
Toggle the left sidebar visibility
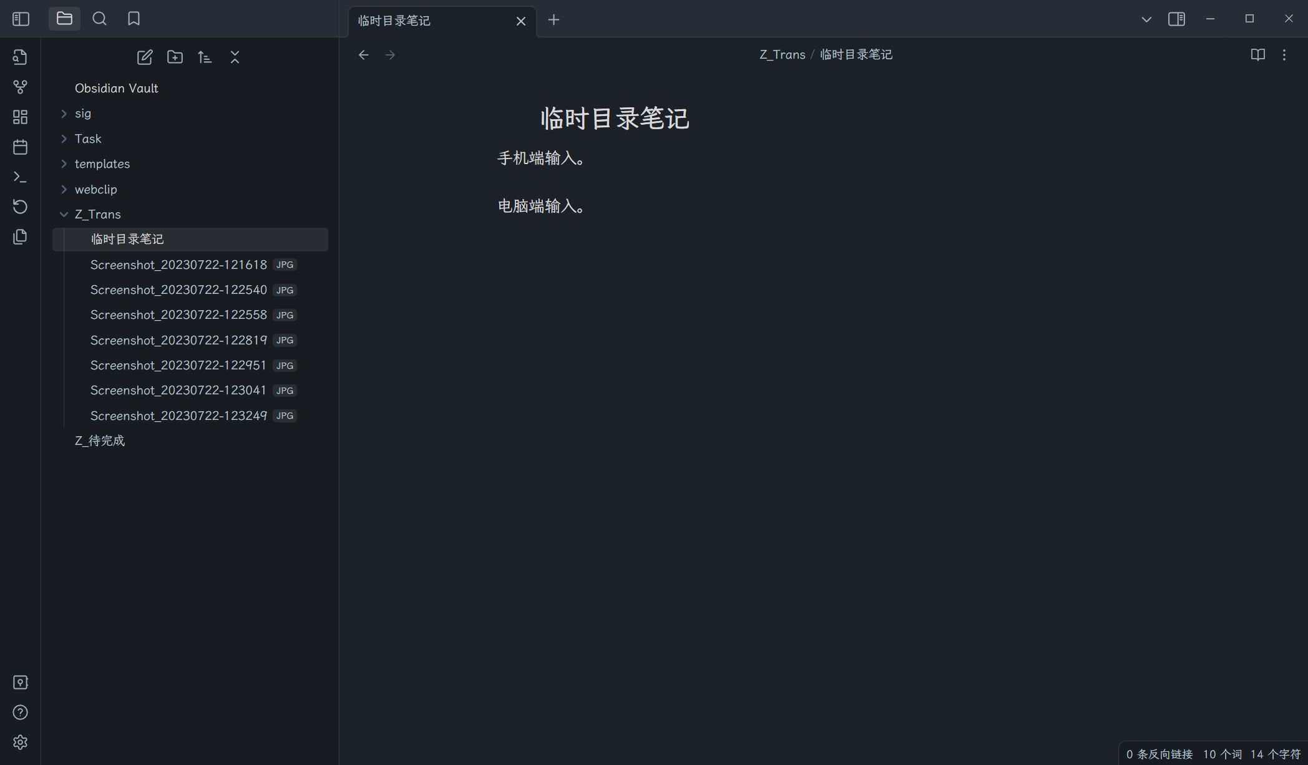pyautogui.click(x=21, y=19)
